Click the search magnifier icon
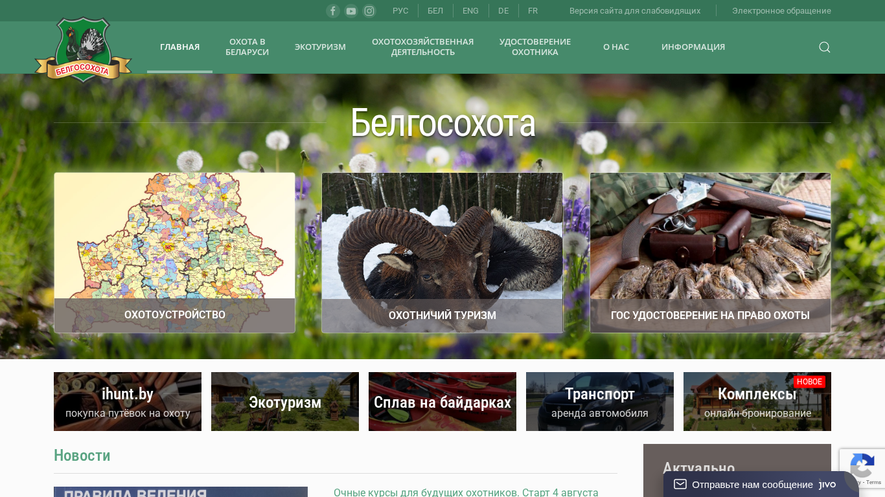This screenshot has height=497, width=885. click(x=825, y=47)
